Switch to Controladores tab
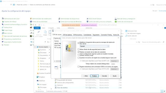166x93 pixels. tap(87, 35)
